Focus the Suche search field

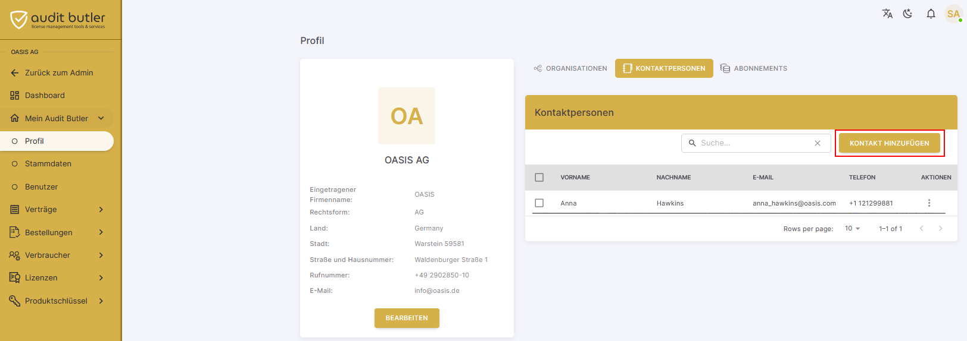coord(756,143)
